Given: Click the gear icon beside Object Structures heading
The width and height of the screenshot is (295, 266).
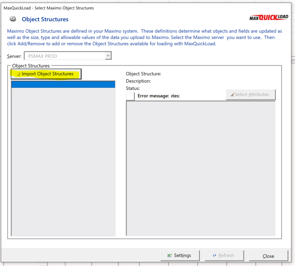Looking at the screenshot, I should [13, 19].
